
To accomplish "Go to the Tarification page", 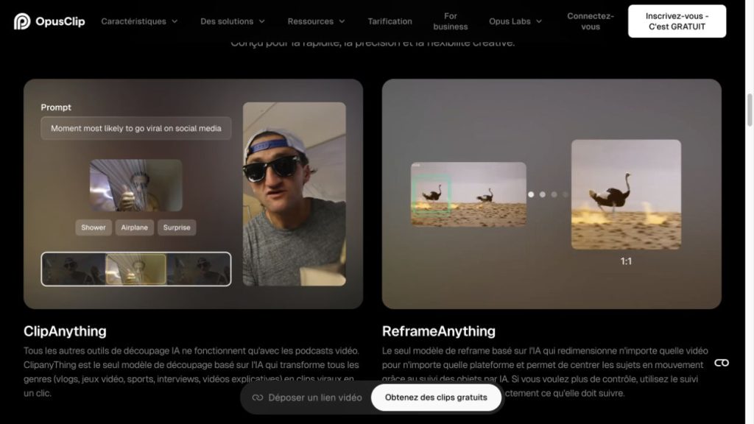I will [390, 21].
